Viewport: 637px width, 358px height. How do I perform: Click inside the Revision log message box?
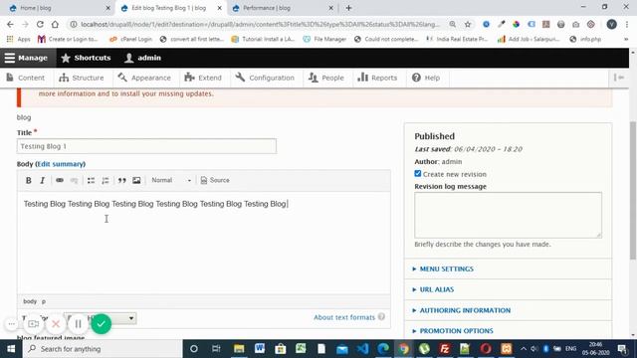[x=508, y=215]
